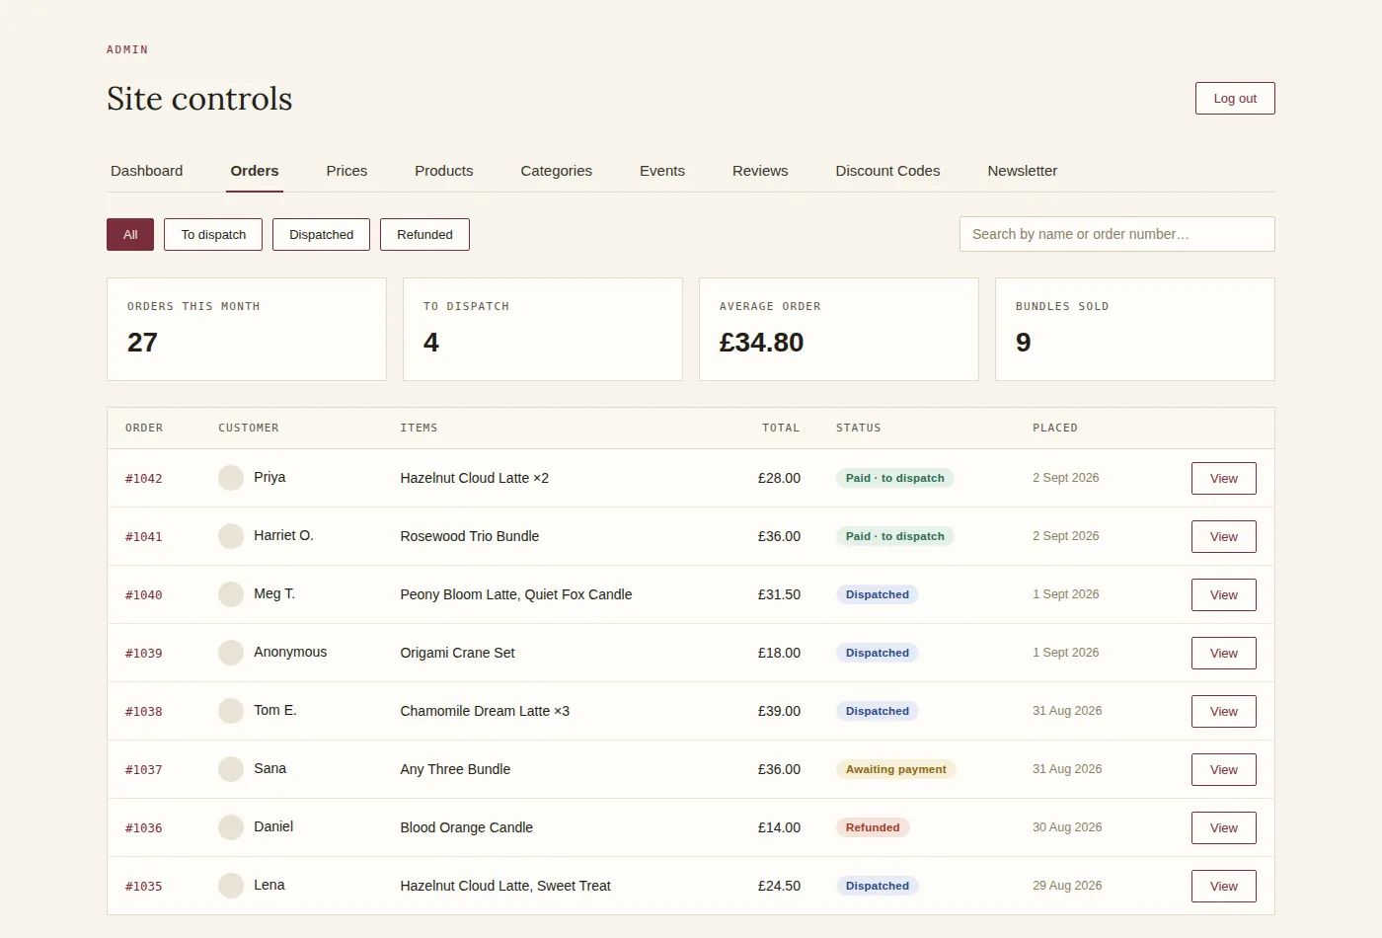
Task: Click the Awaiting payment status badge
Action: [x=896, y=770]
